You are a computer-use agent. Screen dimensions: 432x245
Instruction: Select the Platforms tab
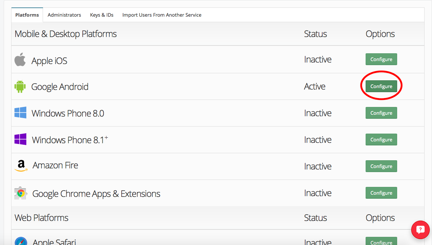coord(27,15)
